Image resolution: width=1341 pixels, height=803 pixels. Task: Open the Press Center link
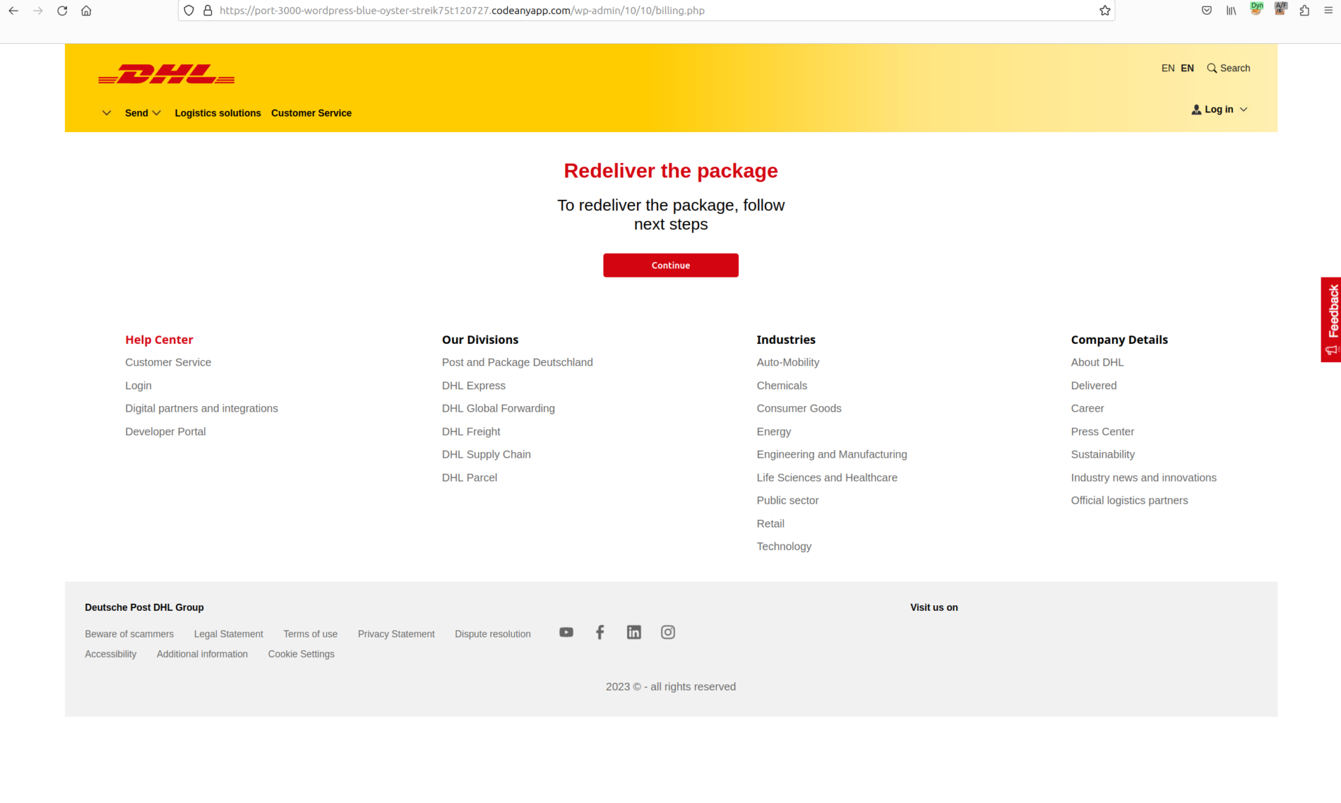click(1102, 432)
